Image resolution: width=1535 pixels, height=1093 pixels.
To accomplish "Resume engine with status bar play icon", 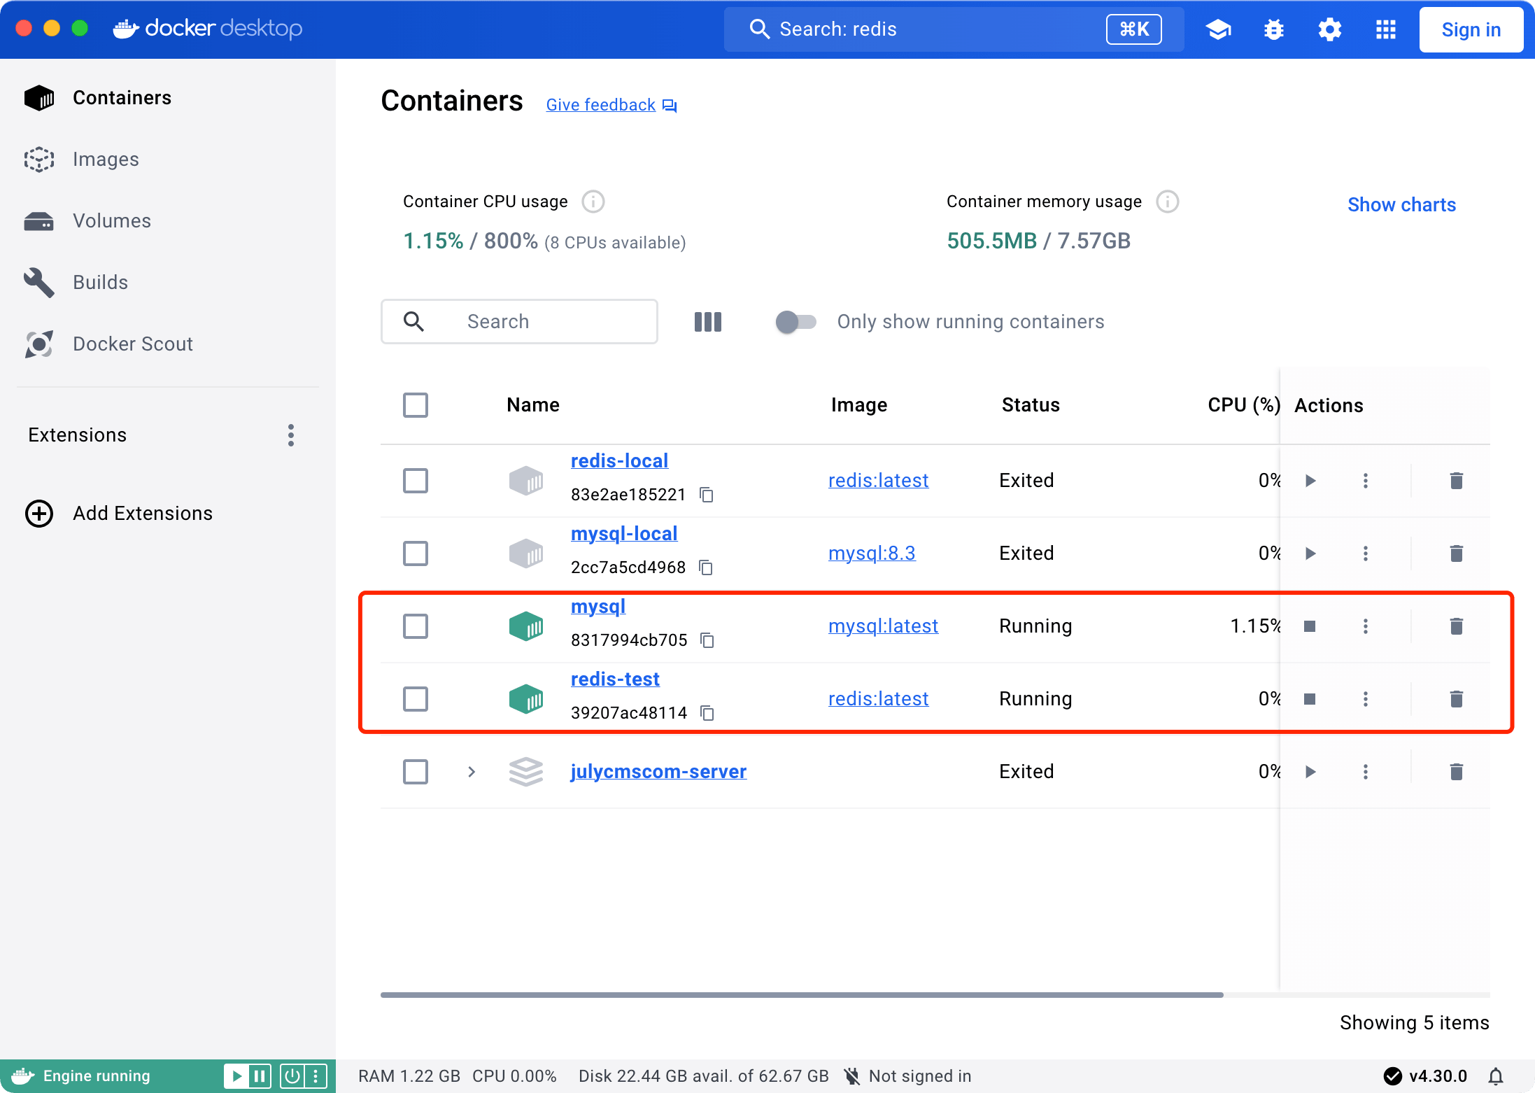I will pyautogui.click(x=237, y=1076).
